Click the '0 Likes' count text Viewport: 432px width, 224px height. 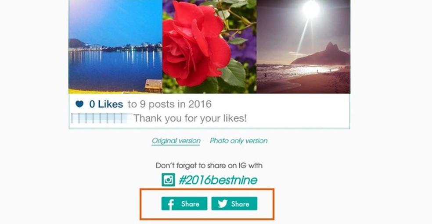point(106,104)
